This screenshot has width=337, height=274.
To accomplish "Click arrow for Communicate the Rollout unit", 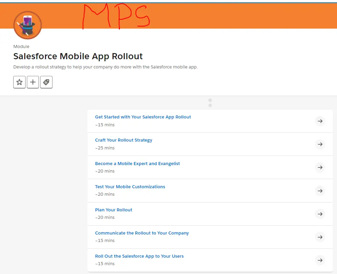I will click(320, 237).
